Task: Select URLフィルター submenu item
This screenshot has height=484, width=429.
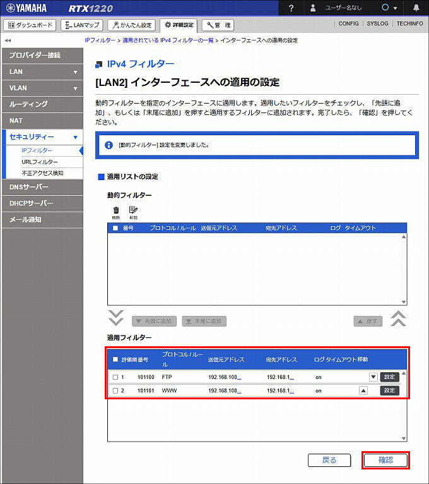Action: [40, 162]
